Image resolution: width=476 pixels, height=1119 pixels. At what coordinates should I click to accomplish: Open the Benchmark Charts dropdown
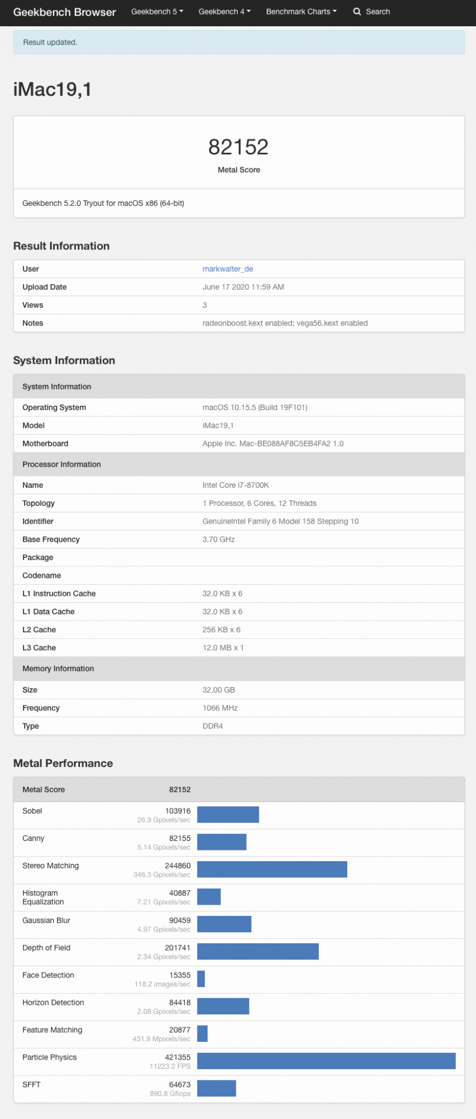301,12
